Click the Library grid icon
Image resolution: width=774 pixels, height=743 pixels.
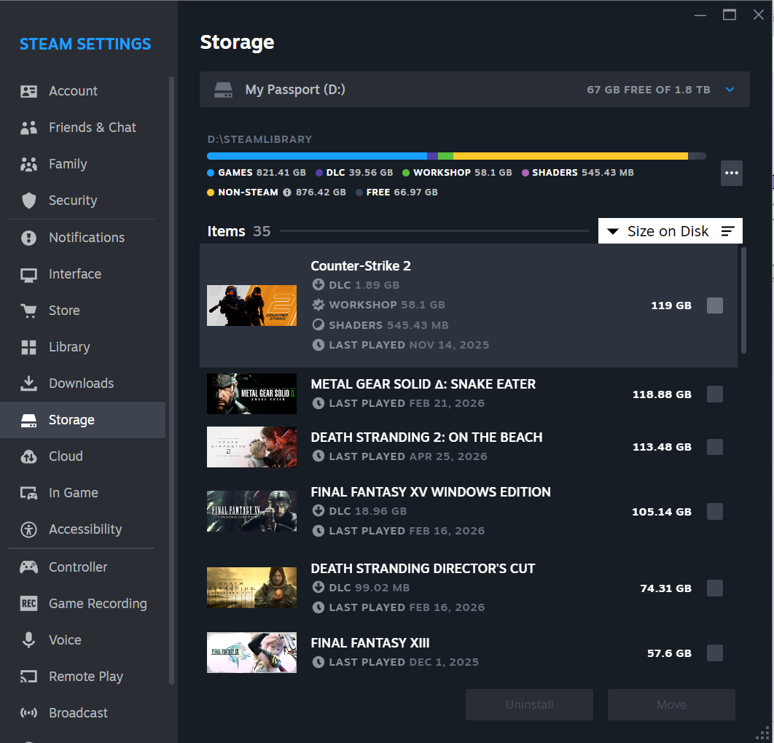tap(28, 347)
